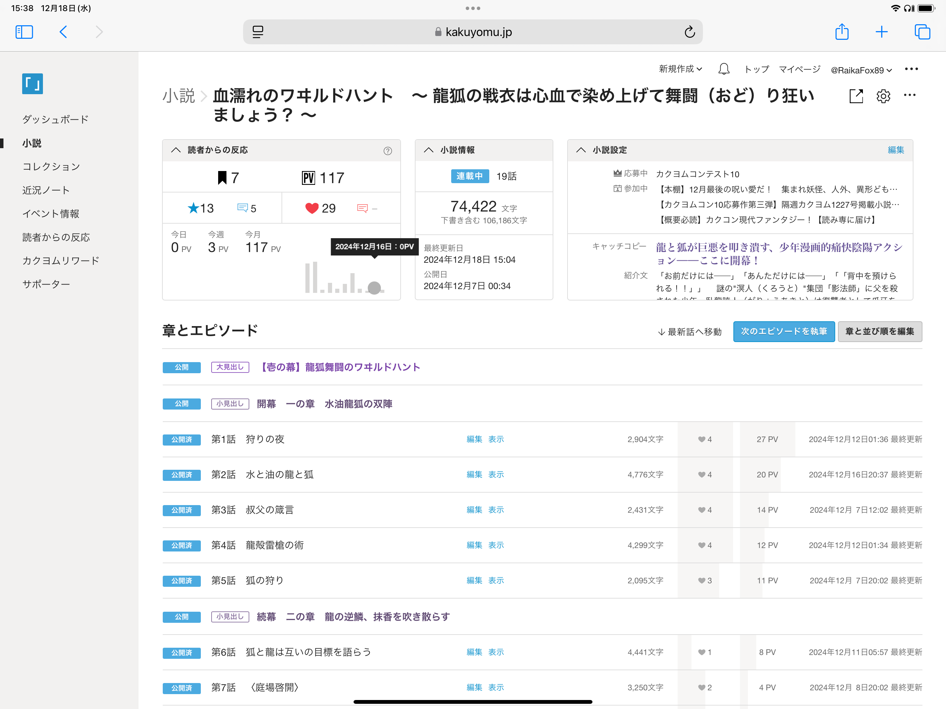The width and height of the screenshot is (946, 709).
Task: Click the selected PV graph data point
Action: point(374,288)
